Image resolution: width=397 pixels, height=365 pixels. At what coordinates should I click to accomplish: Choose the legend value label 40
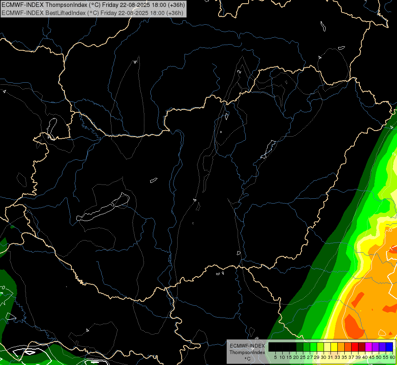pos(365,357)
